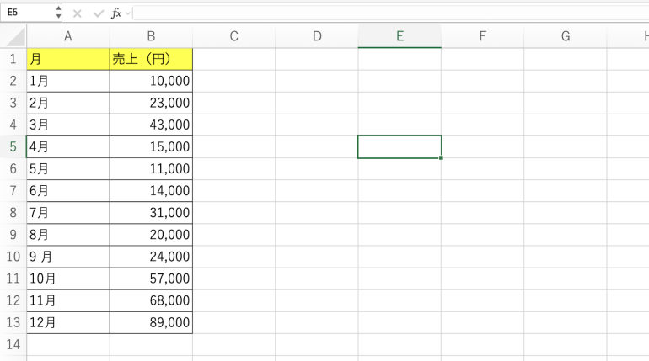The height and width of the screenshot is (361, 649).
Task: Select row 7 header
Action: (13, 190)
